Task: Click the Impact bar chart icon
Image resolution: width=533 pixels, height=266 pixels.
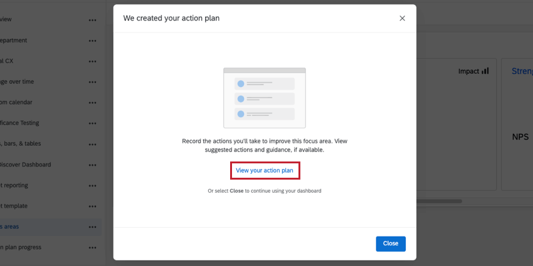Action: click(x=485, y=71)
